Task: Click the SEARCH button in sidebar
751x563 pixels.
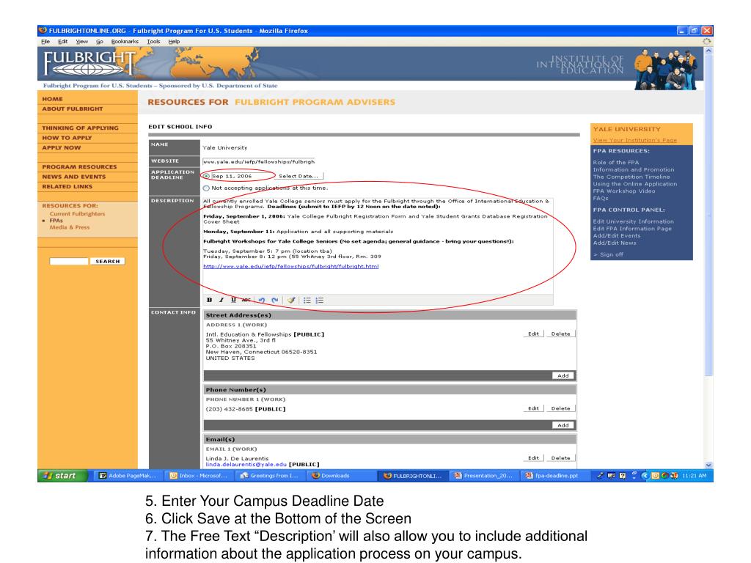Action: pyautogui.click(x=107, y=262)
